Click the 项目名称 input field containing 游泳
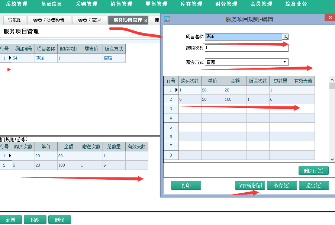 tap(244, 36)
